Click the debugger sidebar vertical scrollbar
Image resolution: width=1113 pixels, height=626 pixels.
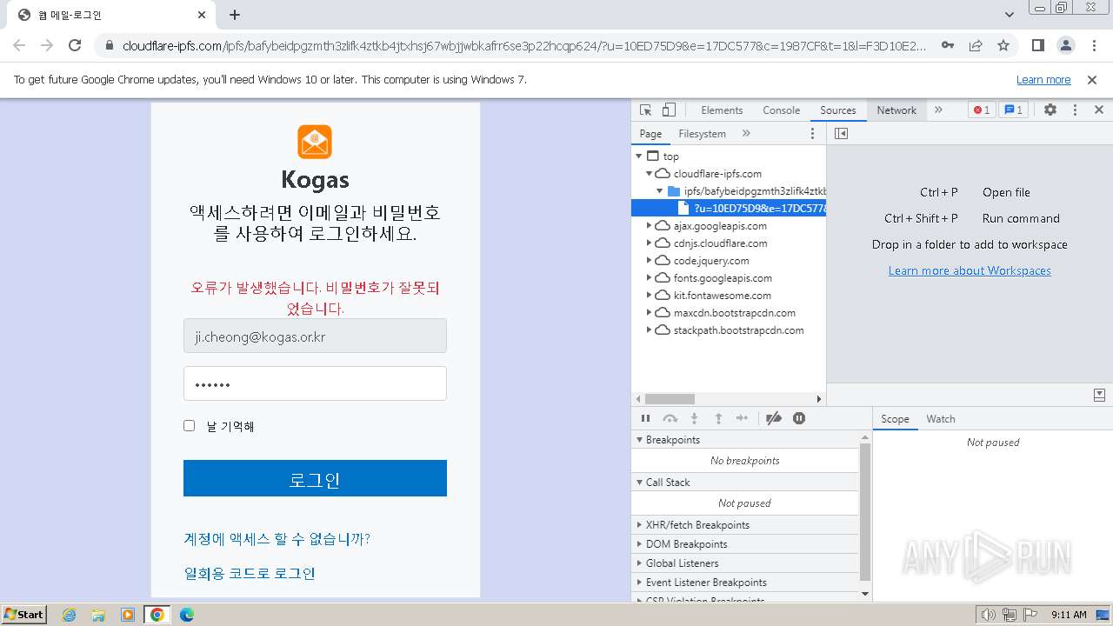tap(864, 513)
